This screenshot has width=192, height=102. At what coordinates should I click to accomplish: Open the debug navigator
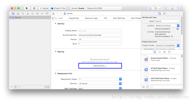(37, 14)
